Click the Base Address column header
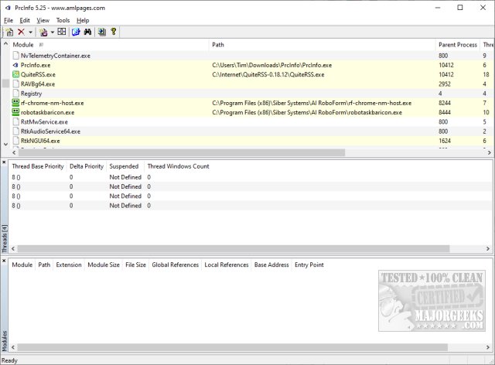This screenshot has width=495, height=365. [271, 265]
